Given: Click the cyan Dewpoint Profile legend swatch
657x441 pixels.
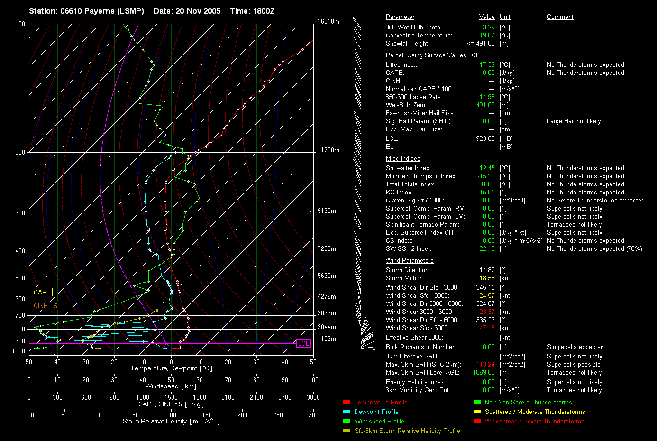Looking at the screenshot, I should coord(347,412).
